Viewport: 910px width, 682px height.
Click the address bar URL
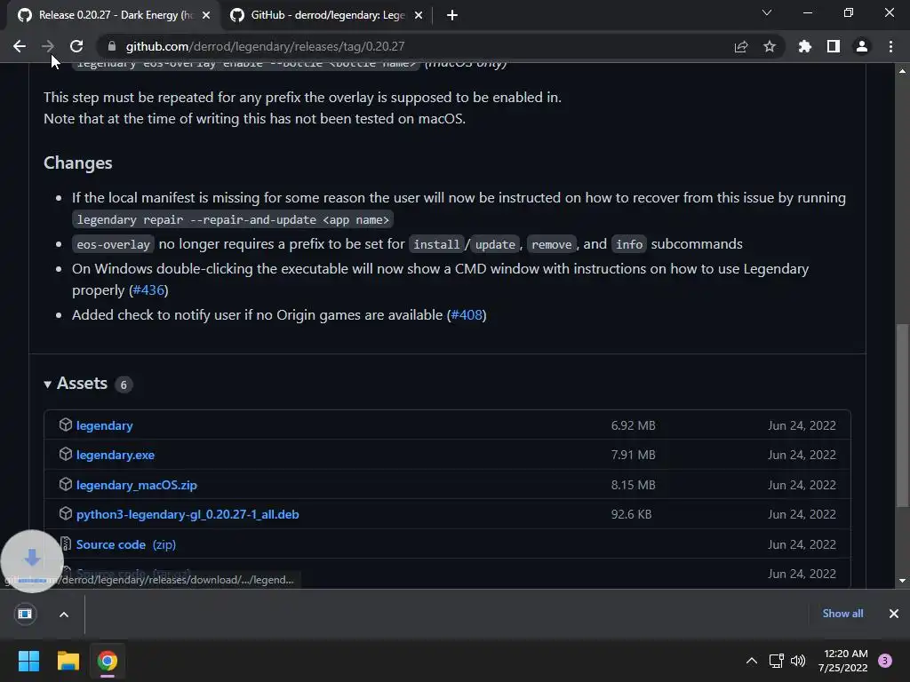265,46
